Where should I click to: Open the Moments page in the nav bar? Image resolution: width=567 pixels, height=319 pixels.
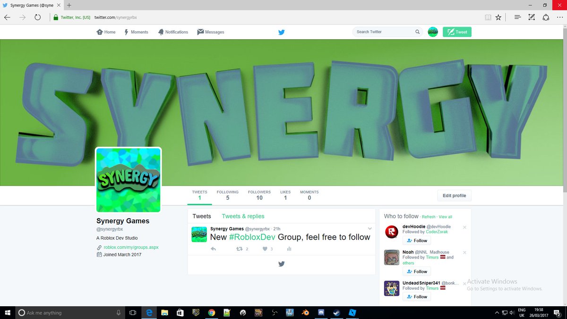click(x=136, y=32)
